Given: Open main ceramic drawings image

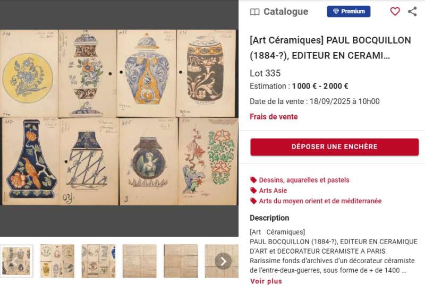Looking at the screenshot, I should 119,117.
